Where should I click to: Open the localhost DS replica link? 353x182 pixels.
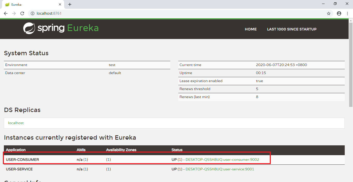pyautogui.click(x=16, y=123)
